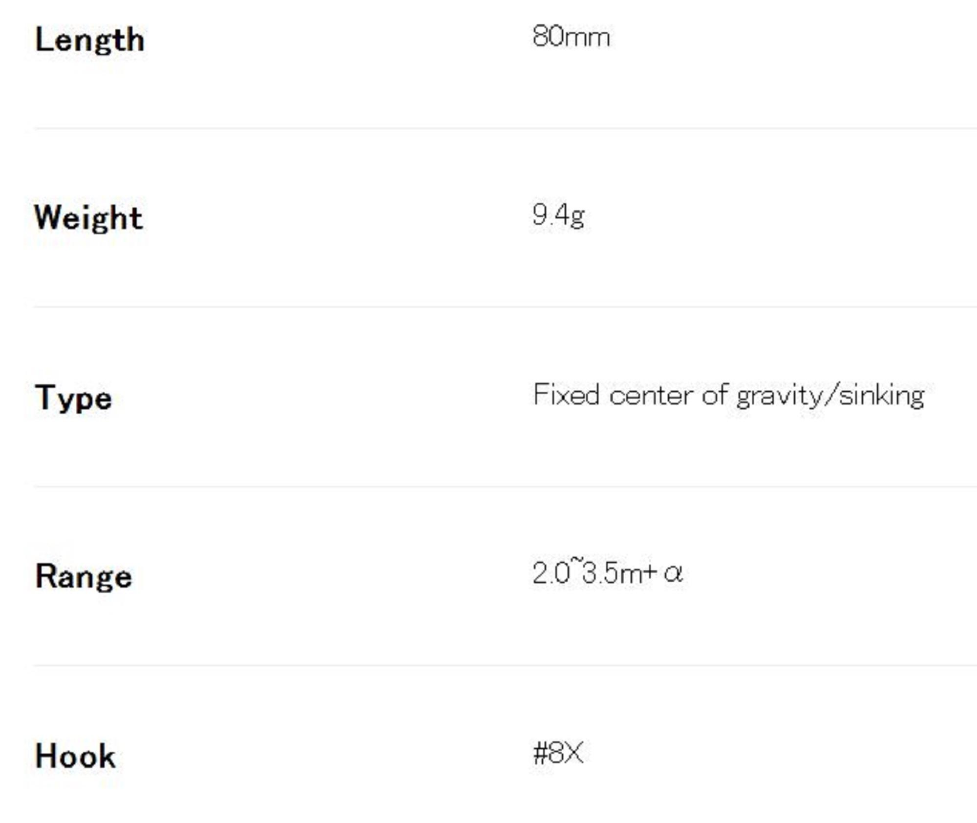Click the Type label
Viewport: 977px width, 823px height.
(73, 398)
